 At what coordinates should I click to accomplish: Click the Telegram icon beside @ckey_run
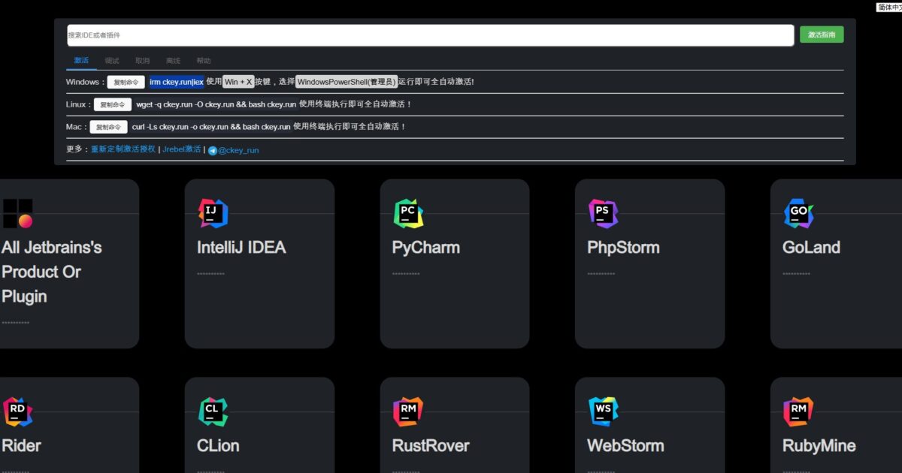click(213, 150)
